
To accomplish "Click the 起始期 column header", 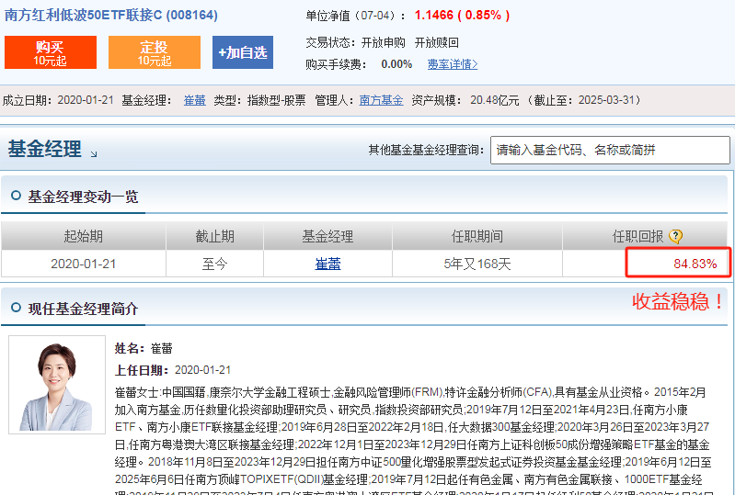I will tap(84, 236).
